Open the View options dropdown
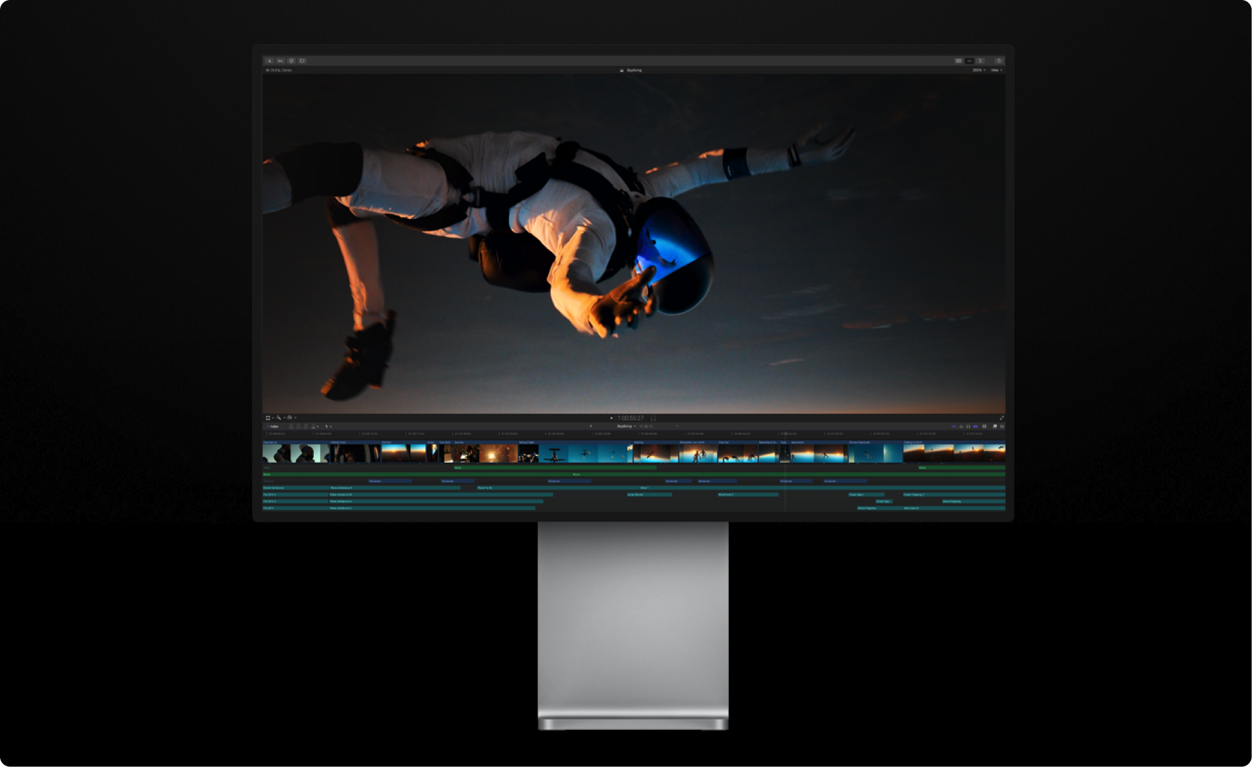The width and height of the screenshot is (1252, 767). (995, 70)
